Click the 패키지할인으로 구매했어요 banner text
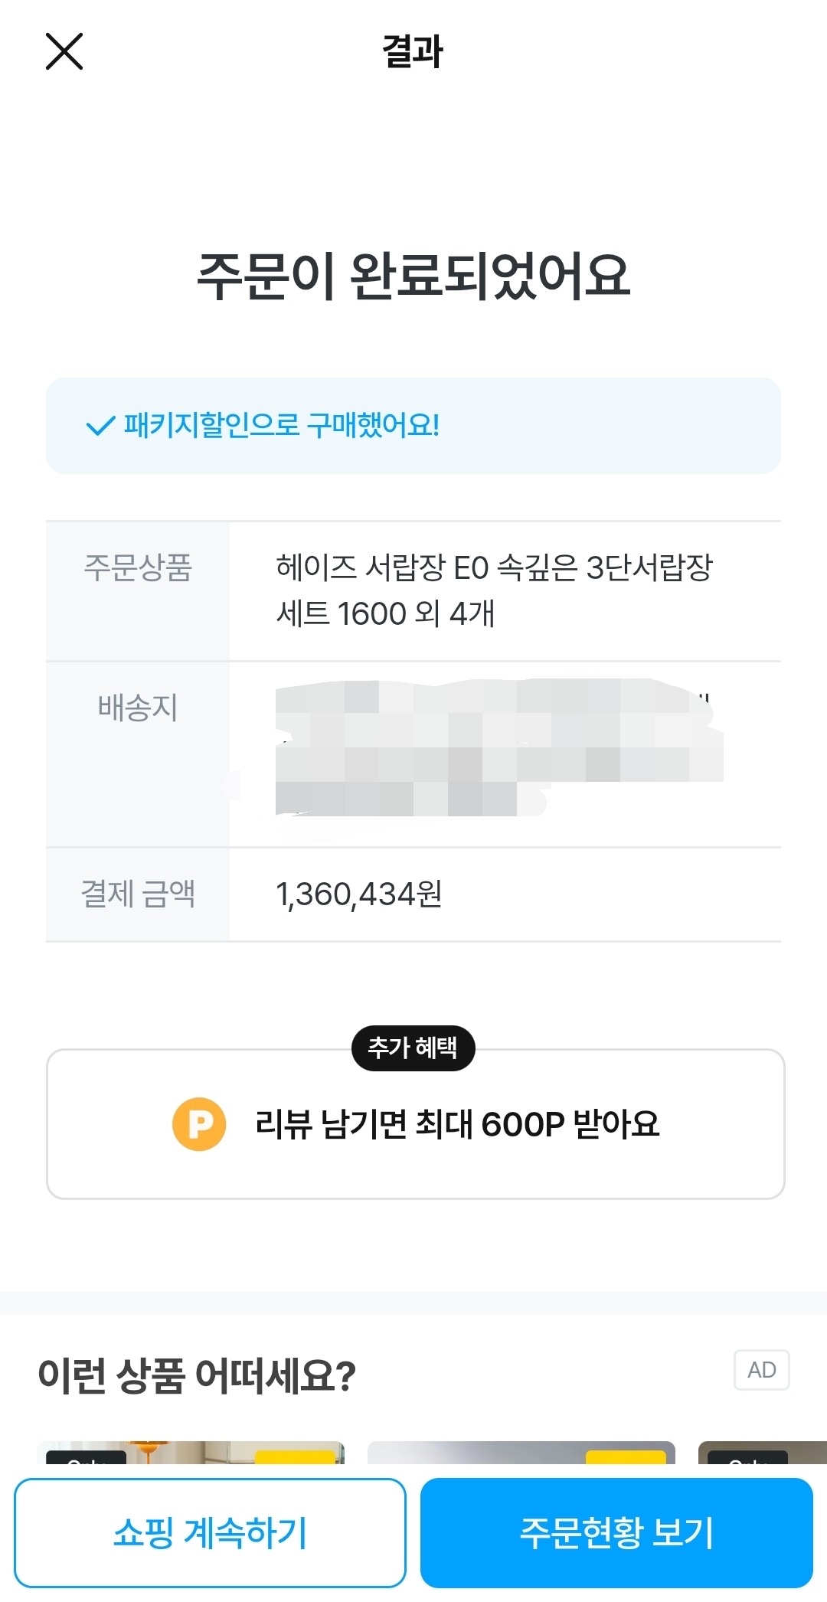The image size is (827, 1602). click(x=282, y=426)
